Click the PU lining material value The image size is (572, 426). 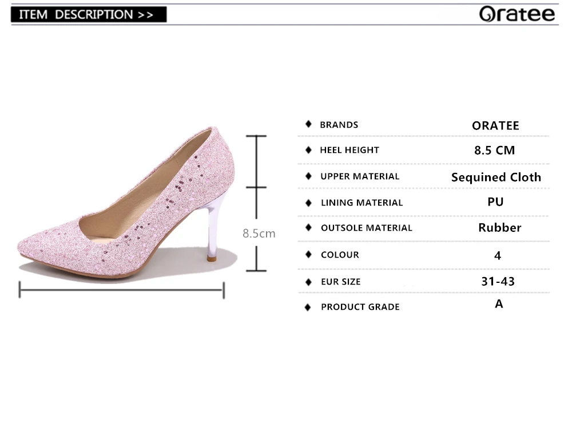pos(495,202)
